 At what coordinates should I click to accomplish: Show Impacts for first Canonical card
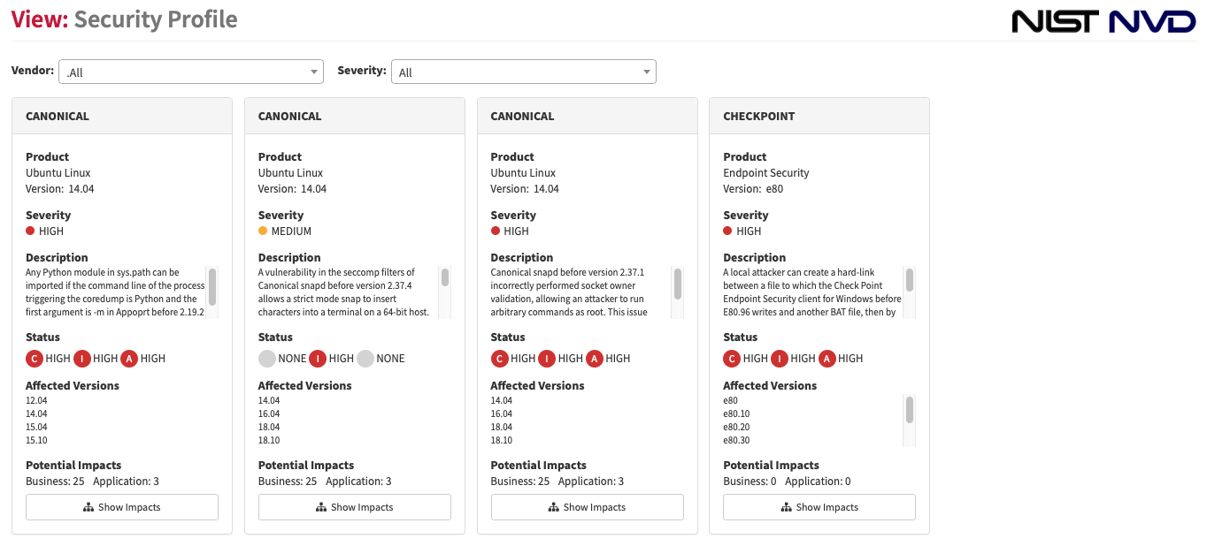coord(122,507)
